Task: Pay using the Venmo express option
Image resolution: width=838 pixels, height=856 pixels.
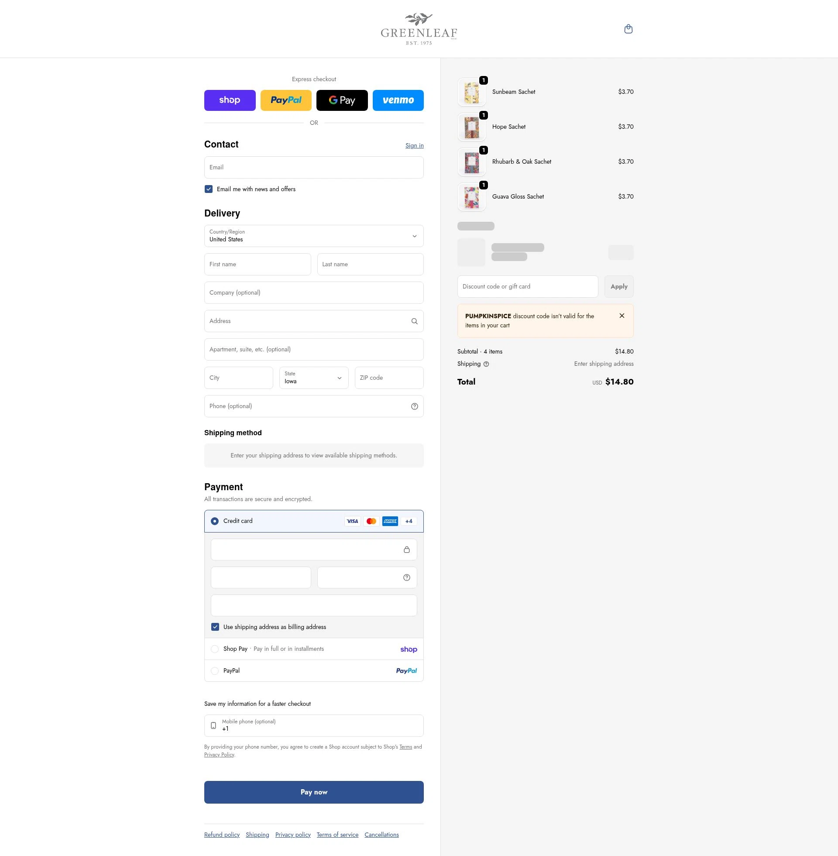Action: pos(398,100)
